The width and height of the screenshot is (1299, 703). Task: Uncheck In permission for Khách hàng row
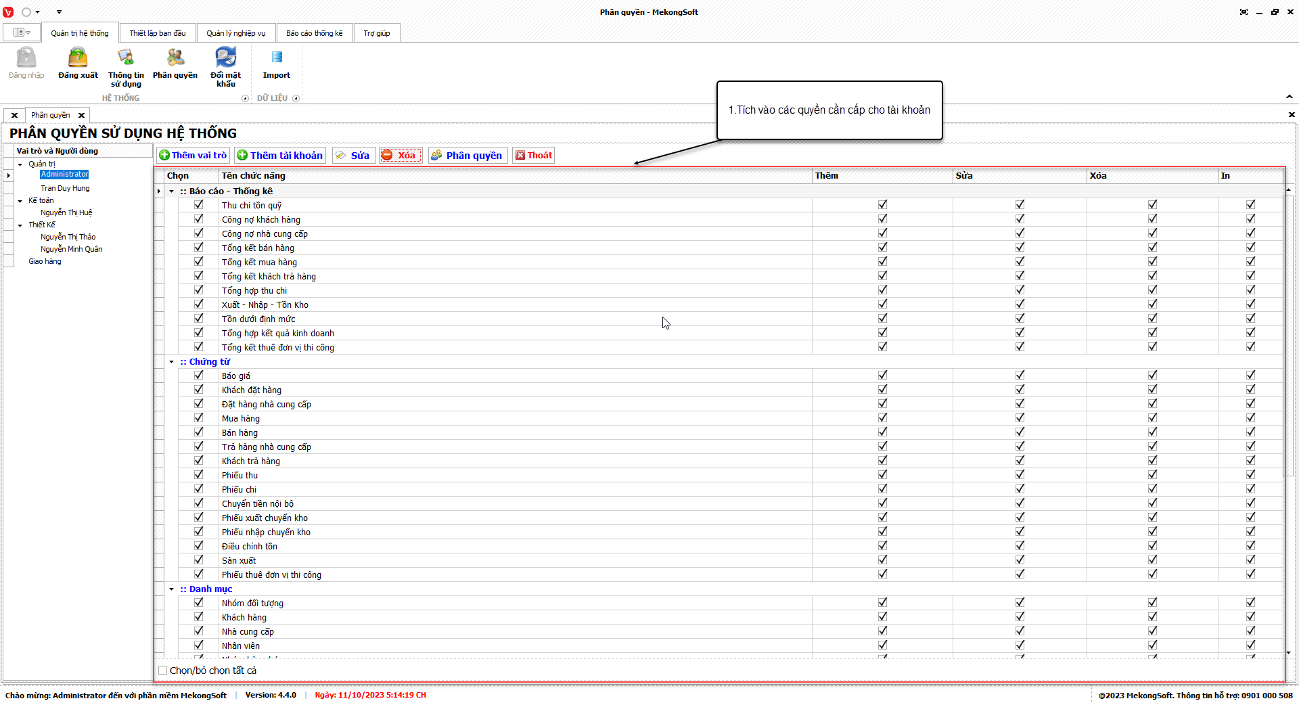pyautogui.click(x=1250, y=617)
